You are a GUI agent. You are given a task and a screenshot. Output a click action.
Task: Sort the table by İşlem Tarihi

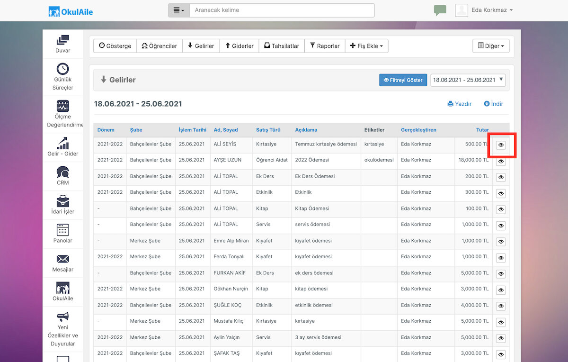click(x=193, y=130)
